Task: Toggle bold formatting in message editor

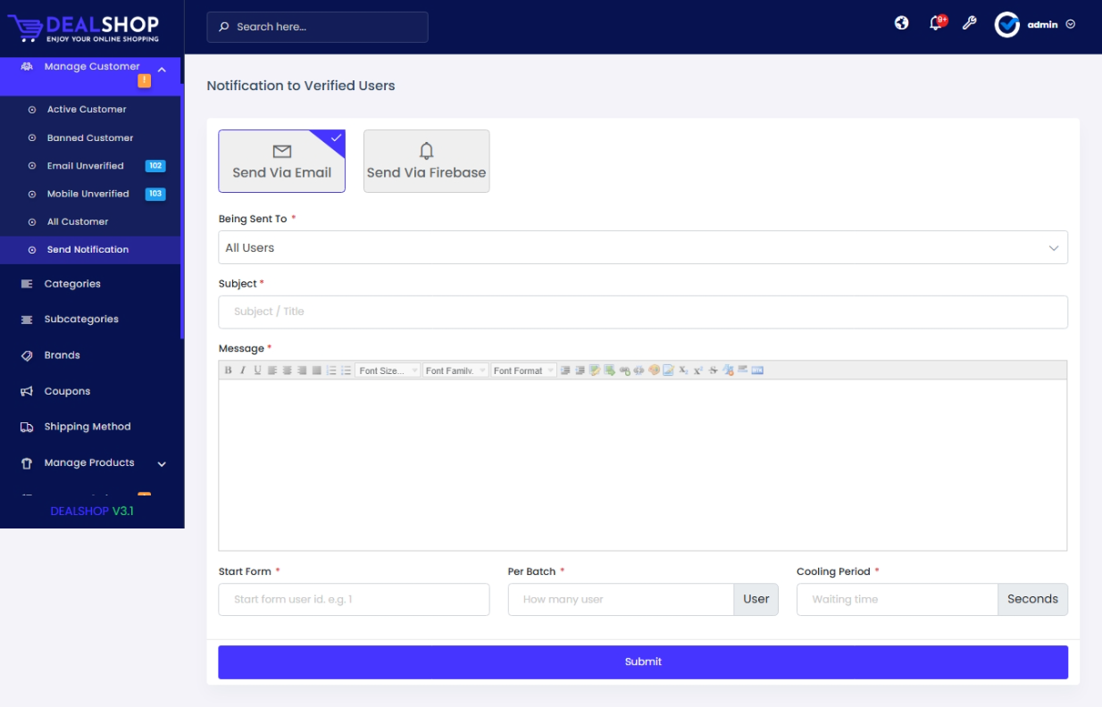Action: [x=228, y=370]
